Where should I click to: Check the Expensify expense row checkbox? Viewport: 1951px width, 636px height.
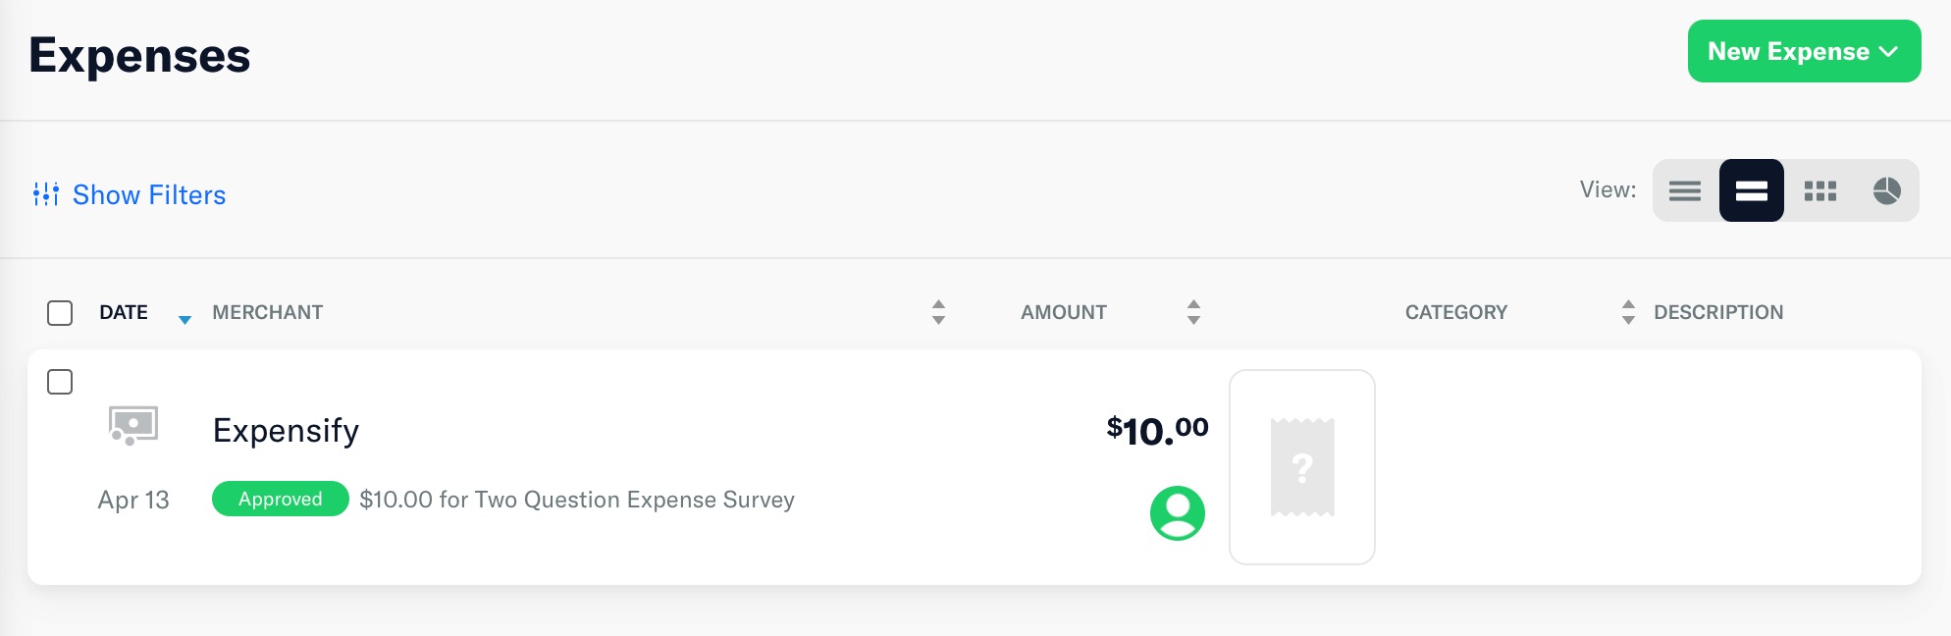tap(60, 381)
